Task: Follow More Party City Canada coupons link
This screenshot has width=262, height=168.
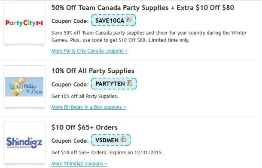Action: [89, 50]
